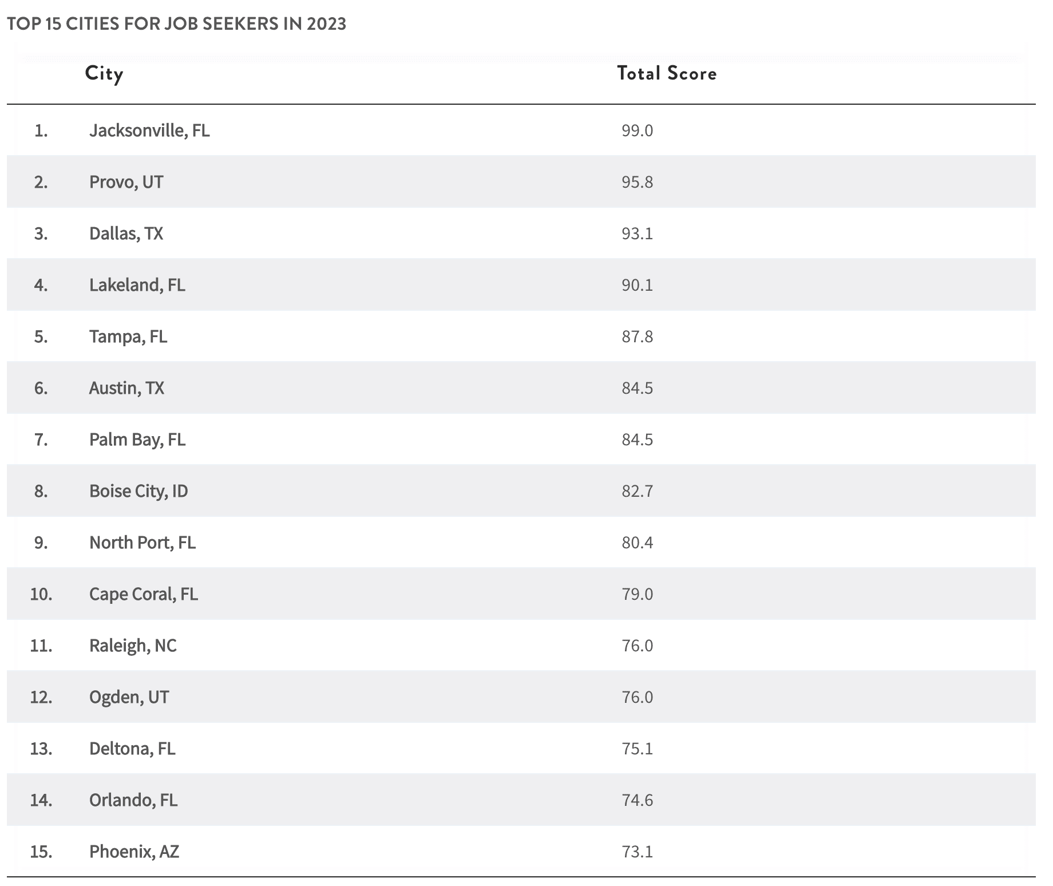Click Deltona, FL entry
This screenshot has height=886, width=1053.
132,749
